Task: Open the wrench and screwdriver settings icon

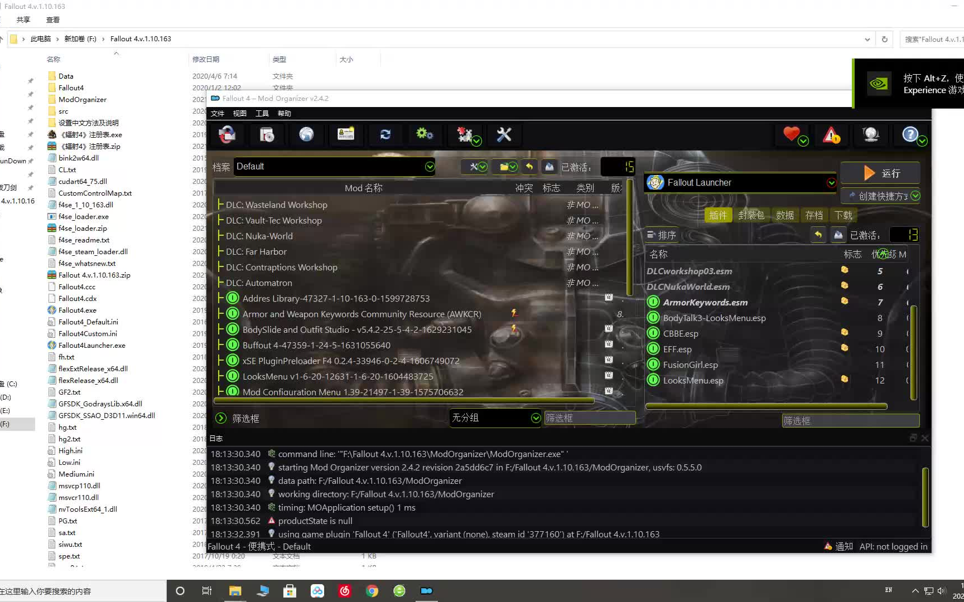Action: 504,134
